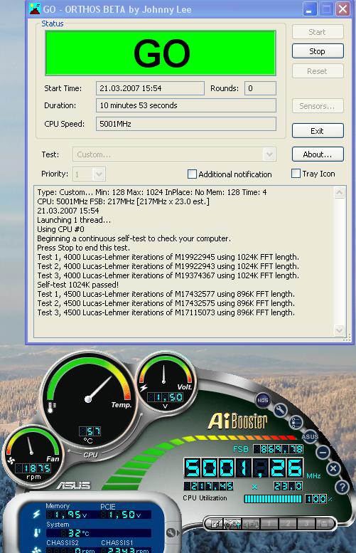Click the Exit button
This screenshot has height=553, width=356.
coord(317,131)
